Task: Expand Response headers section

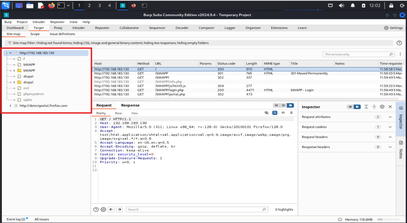Action: (x=390, y=147)
